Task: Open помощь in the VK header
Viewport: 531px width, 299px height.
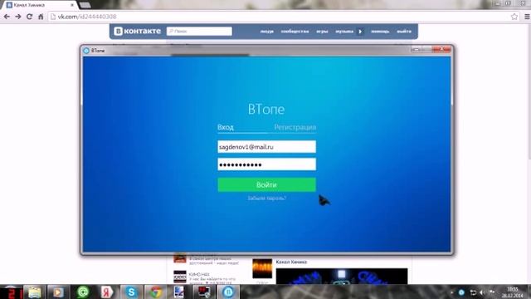Action: [x=380, y=32]
